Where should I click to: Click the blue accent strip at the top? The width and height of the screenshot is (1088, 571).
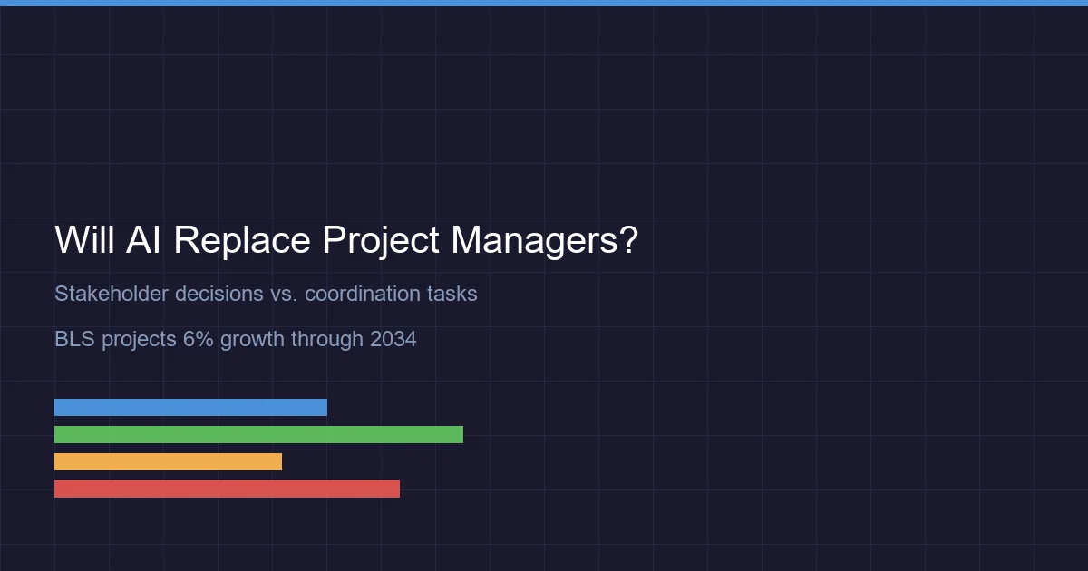point(544,4)
